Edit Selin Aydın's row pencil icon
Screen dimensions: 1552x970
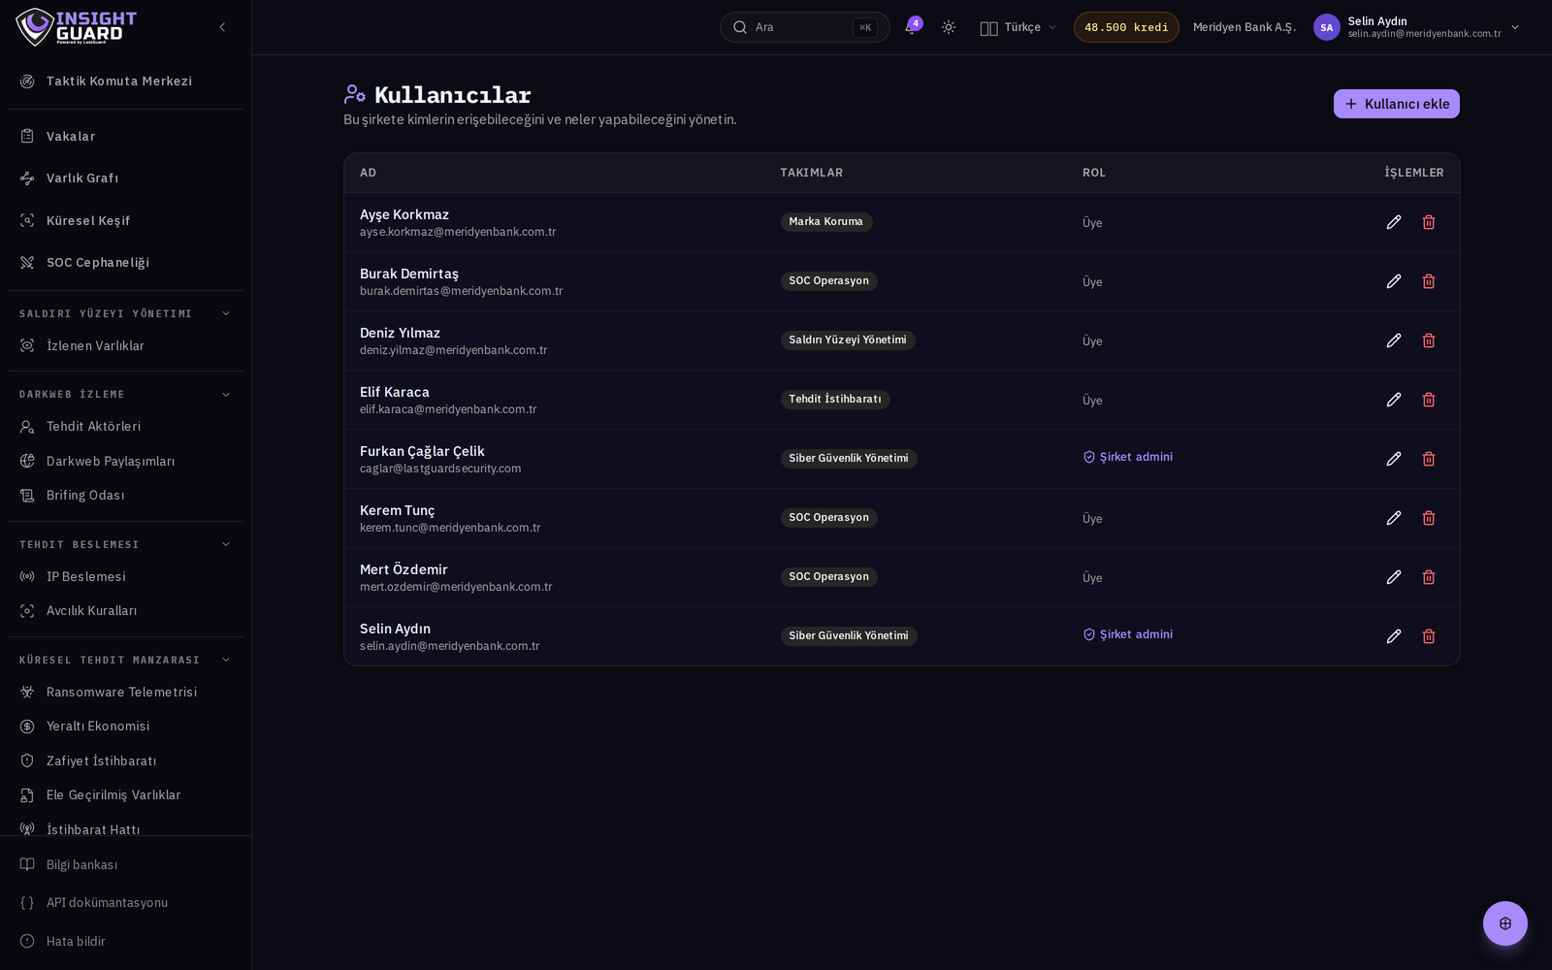pos(1394,636)
